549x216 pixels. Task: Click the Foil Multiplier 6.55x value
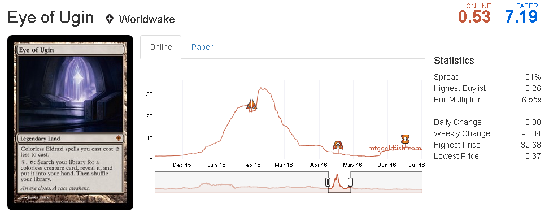pos(531,100)
